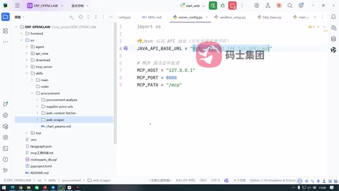Open the AI assistant swirl icon
This screenshot has width=339, height=191.
(256, 6)
